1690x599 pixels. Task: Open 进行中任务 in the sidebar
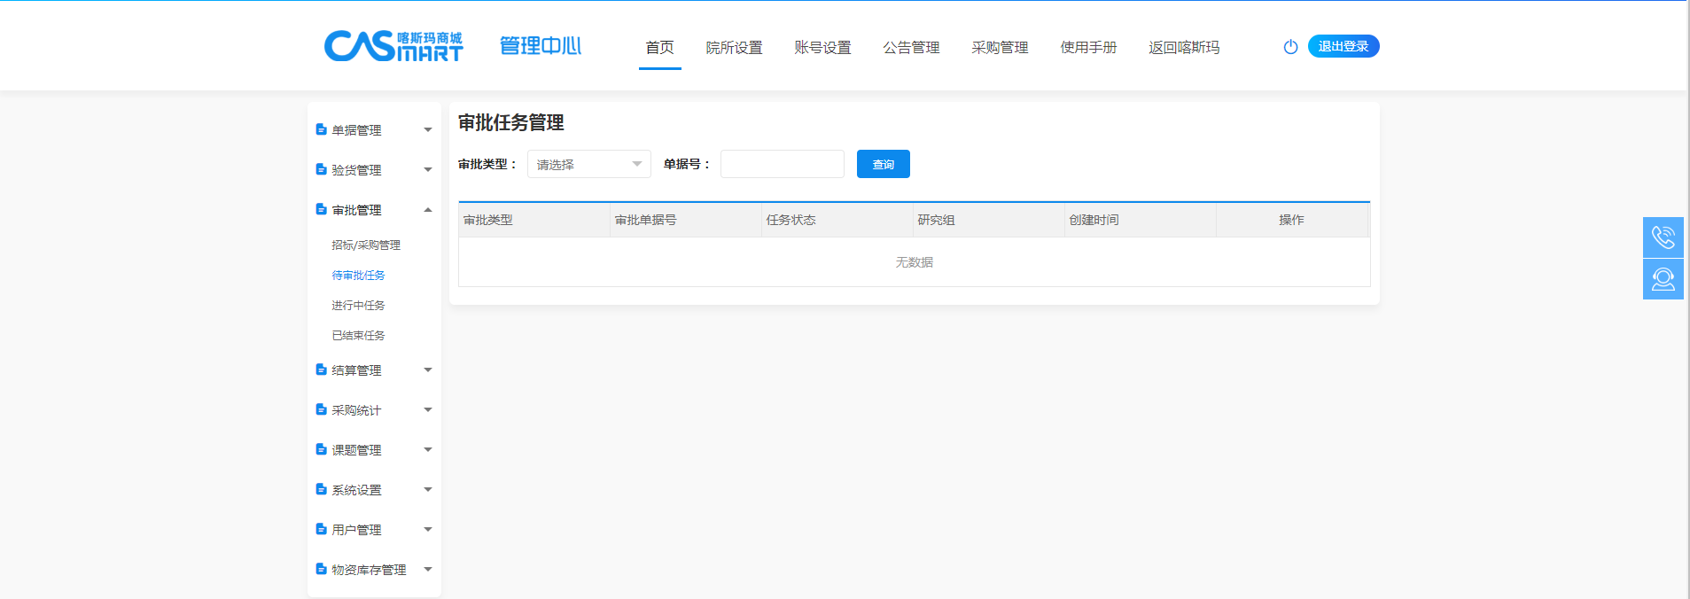[358, 306]
